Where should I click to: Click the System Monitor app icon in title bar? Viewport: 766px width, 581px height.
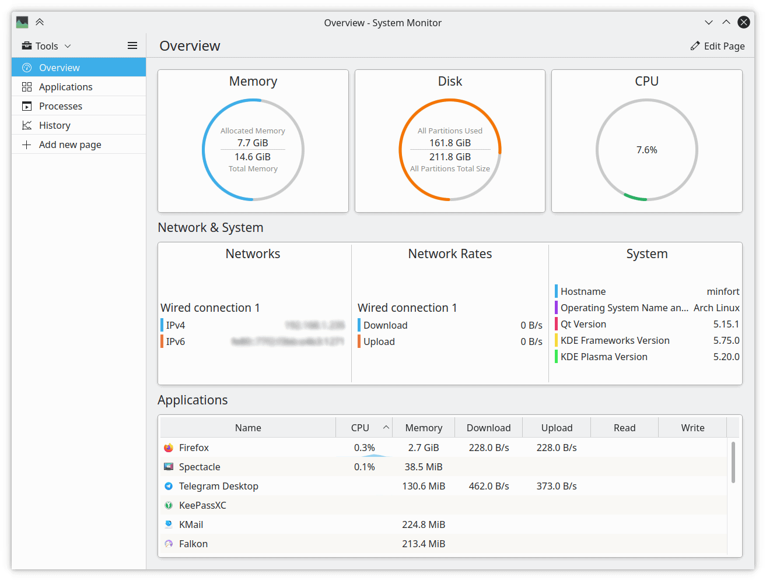[22, 22]
